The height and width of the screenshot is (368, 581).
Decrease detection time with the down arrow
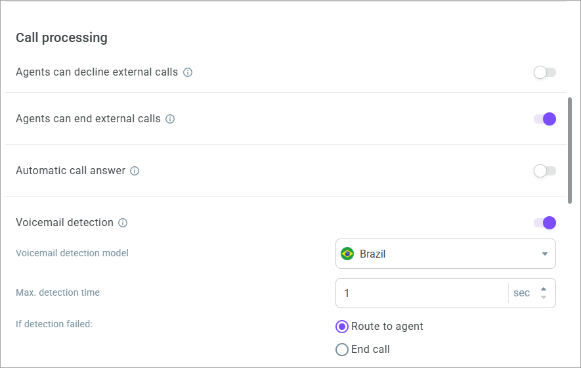(x=544, y=297)
